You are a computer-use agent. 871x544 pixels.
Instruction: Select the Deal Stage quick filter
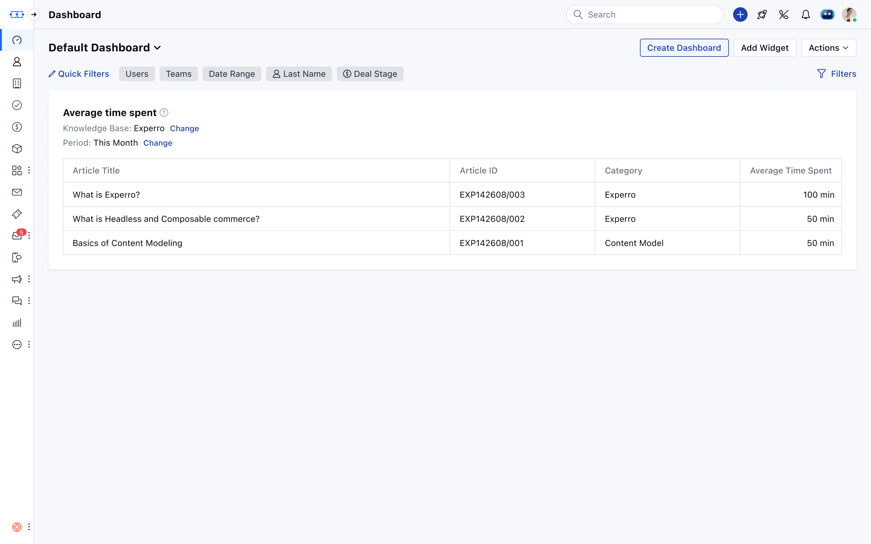point(370,74)
